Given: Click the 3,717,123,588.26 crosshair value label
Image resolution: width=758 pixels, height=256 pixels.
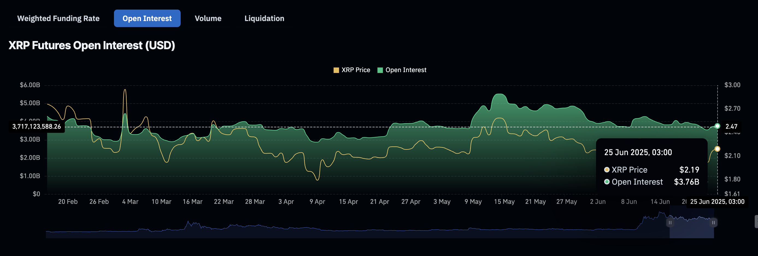Looking at the screenshot, I should [x=37, y=126].
